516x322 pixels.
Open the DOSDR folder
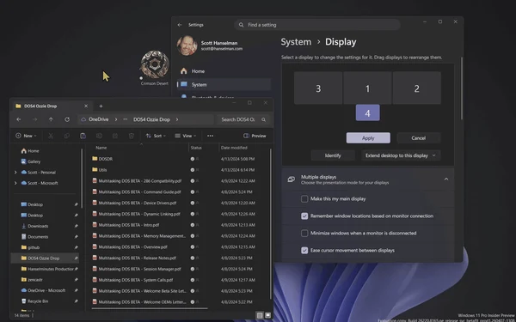pos(105,159)
